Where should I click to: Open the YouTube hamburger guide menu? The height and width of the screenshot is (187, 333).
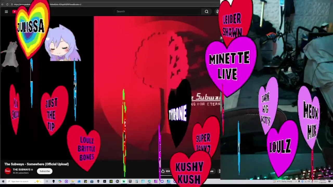[6, 11]
